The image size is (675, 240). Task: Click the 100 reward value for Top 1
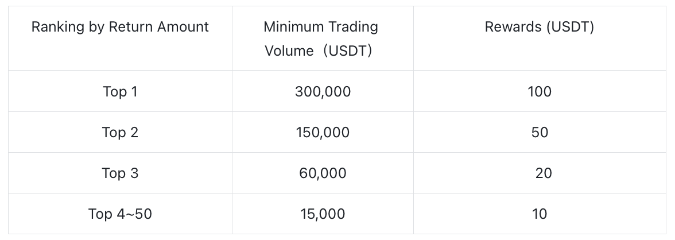[x=540, y=91]
